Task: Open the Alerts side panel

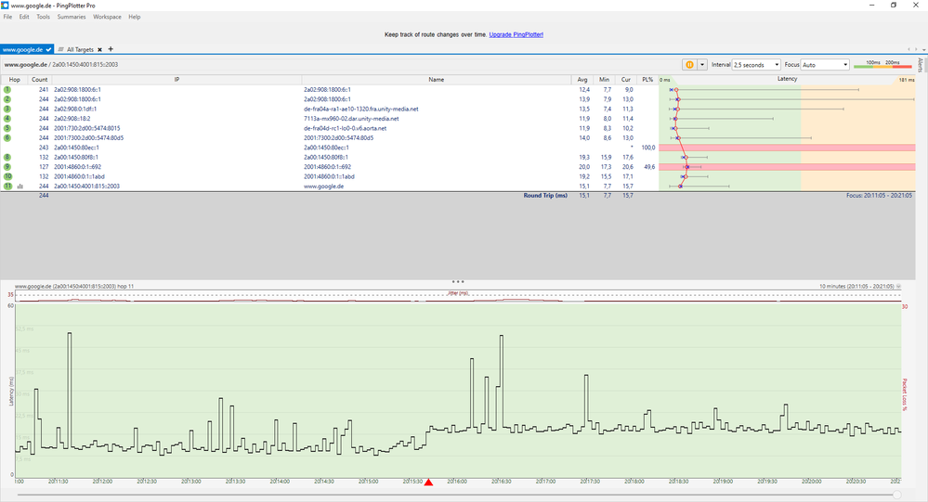Action: coord(921,64)
